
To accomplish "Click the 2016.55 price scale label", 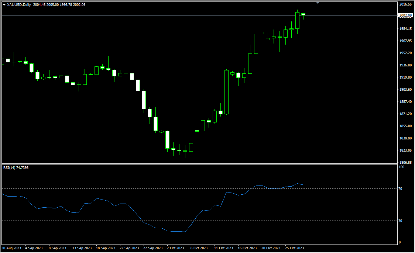I will point(405,4).
